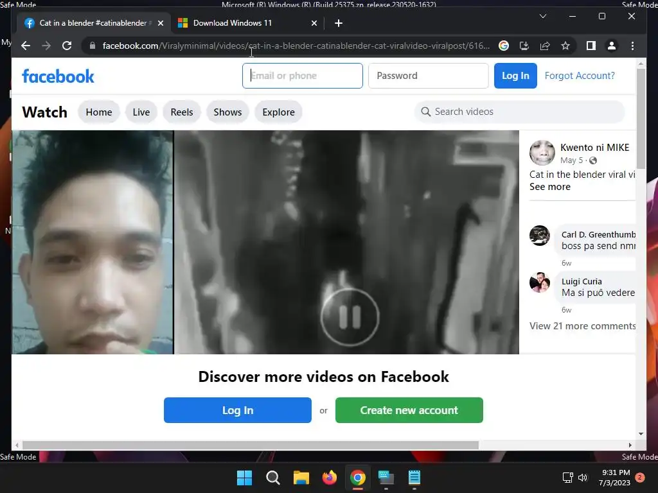
Task: Open volume control in system tray
Action: (x=582, y=478)
